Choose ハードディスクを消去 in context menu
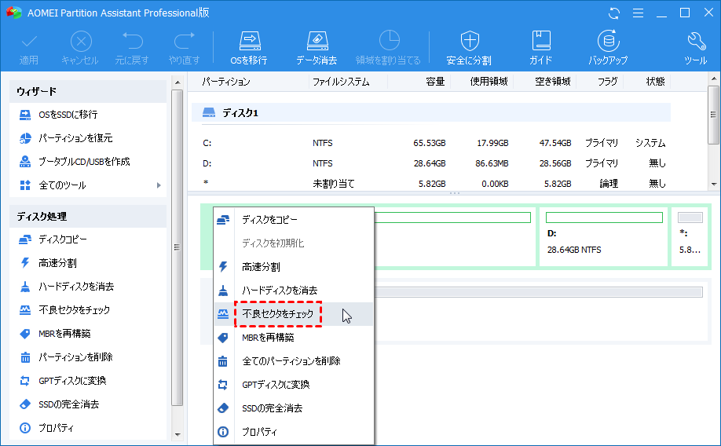This screenshot has width=721, height=446. pyautogui.click(x=294, y=291)
